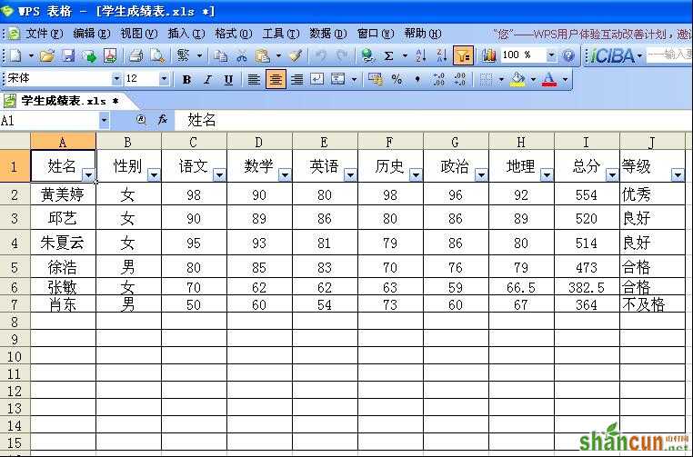Select row header 5
This screenshot has width=693, height=457.
tap(15, 267)
